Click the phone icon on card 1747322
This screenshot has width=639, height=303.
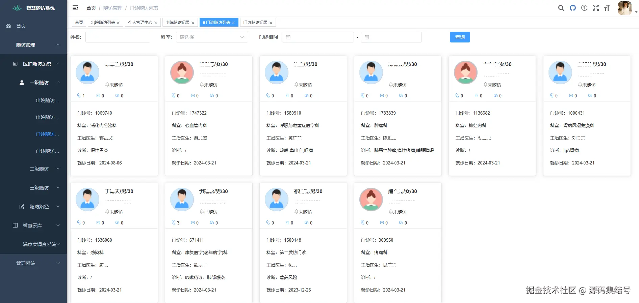tap(174, 96)
